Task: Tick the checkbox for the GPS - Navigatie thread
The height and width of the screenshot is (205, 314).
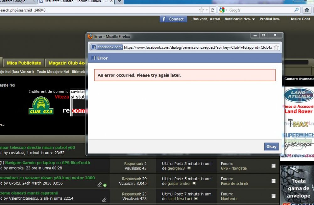Action: [x=273, y=166]
